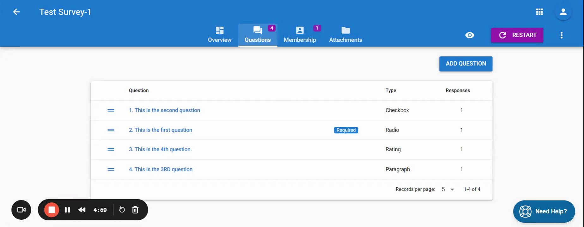Click the three-dot more options menu

(x=562, y=35)
